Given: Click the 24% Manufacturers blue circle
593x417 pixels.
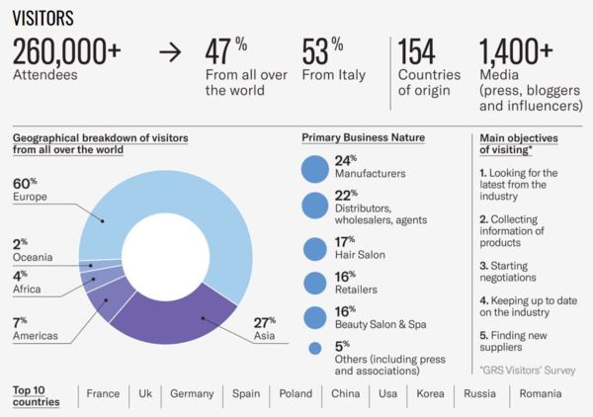Looking at the screenshot, I should point(315,169).
